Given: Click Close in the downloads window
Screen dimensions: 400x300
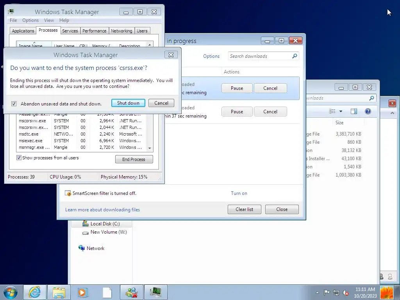Looking at the screenshot, I should tap(282, 209).
